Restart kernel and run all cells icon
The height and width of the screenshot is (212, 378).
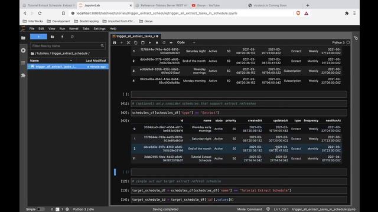coord(171,42)
